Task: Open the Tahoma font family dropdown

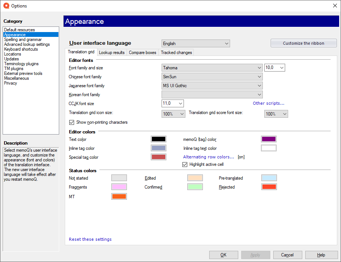Action: click(x=212, y=68)
